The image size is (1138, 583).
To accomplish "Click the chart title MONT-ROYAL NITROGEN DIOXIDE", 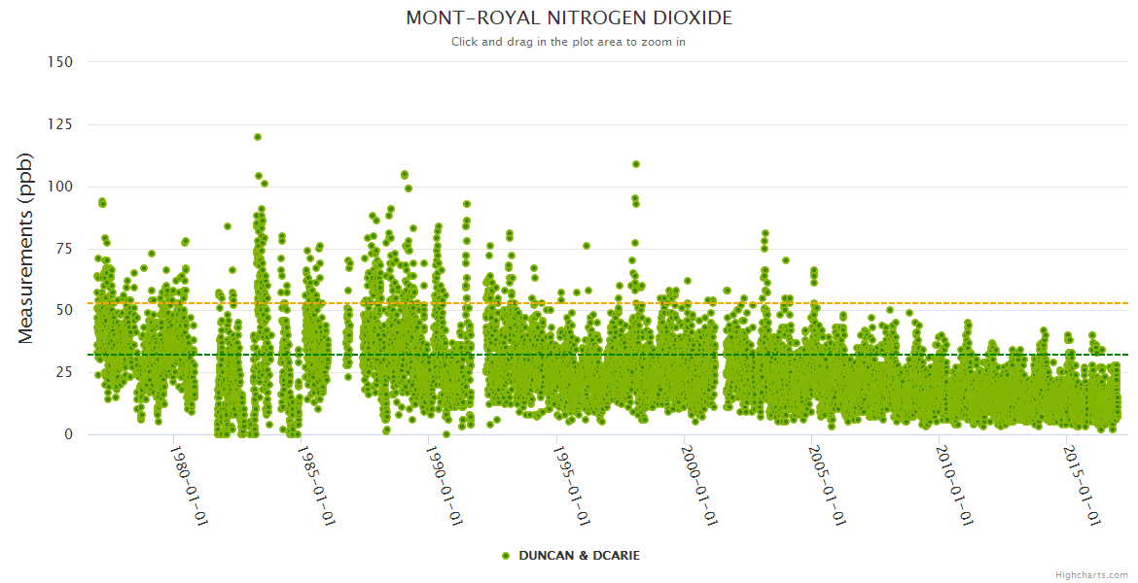I will (x=569, y=18).
